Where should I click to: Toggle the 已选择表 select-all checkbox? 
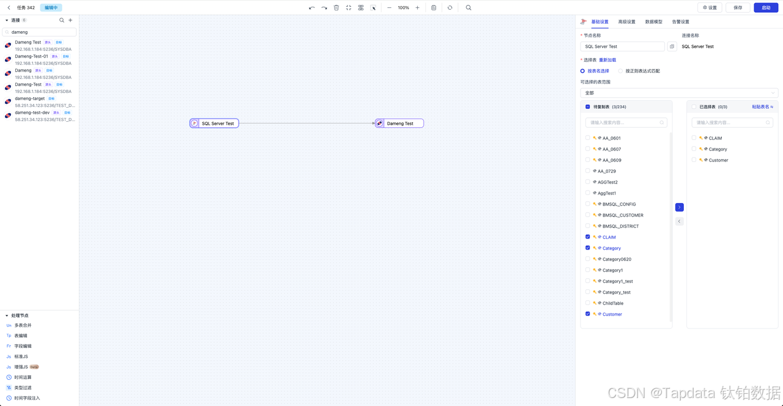[x=694, y=107]
